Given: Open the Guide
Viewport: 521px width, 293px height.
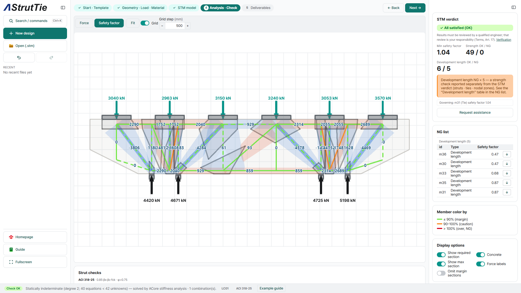Looking at the screenshot, I should pos(35,250).
